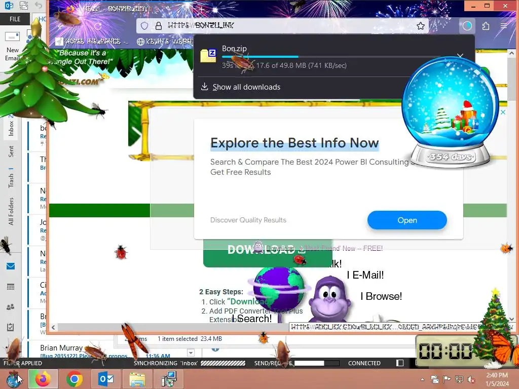This screenshot has width=519, height=389.
Task: Open the Outlook Tasks icon
Action: coord(11,327)
